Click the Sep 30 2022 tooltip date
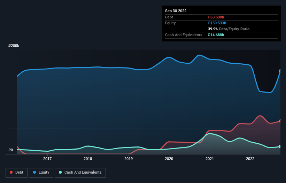The width and height of the screenshot is (286, 183). tap(176, 11)
